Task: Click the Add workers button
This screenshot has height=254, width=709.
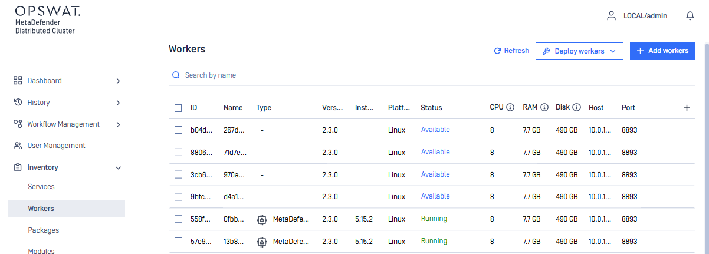Action: [662, 51]
